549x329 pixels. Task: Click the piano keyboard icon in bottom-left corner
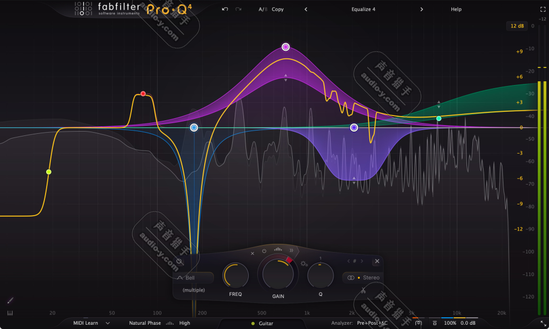point(9,312)
